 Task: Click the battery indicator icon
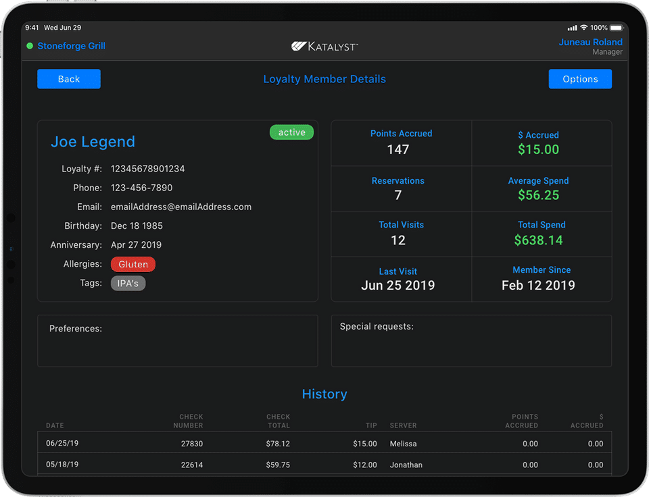point(617,28)
